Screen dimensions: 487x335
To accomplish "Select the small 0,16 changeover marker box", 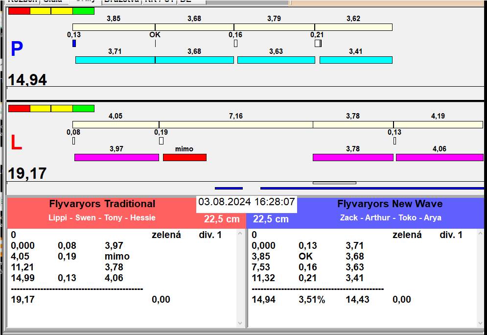I will click(x=235, y=44).
